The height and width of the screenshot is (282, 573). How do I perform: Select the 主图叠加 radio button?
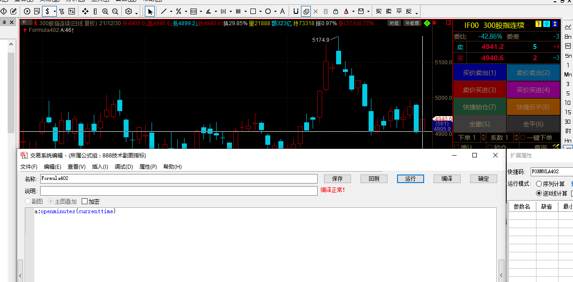tap(51, 202)
